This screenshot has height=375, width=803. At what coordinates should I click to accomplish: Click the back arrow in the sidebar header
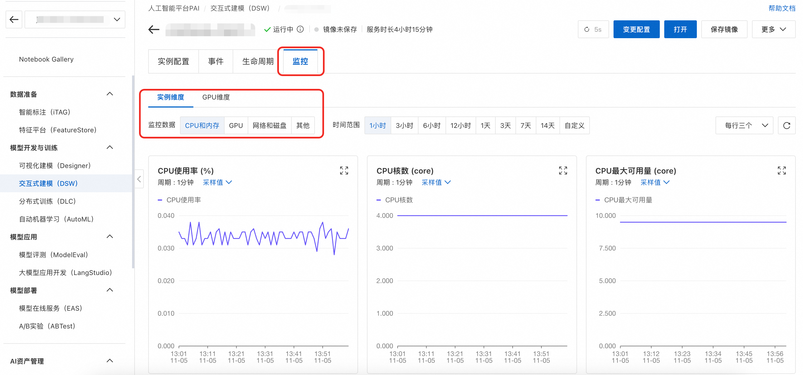pyautogui.click(x=14, y=20)
